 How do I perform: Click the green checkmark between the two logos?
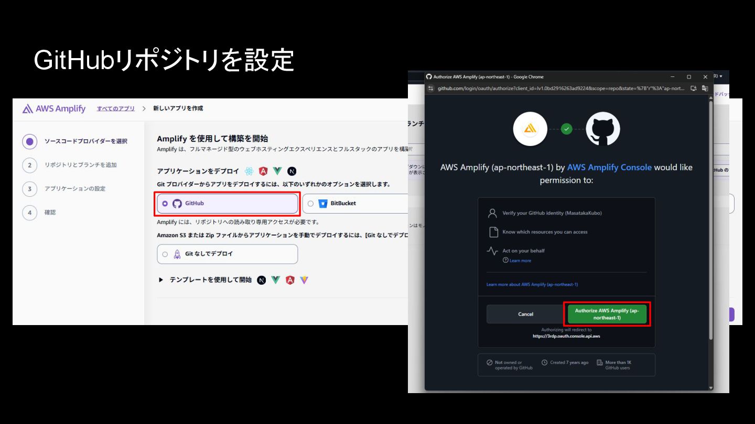point(566,129)
